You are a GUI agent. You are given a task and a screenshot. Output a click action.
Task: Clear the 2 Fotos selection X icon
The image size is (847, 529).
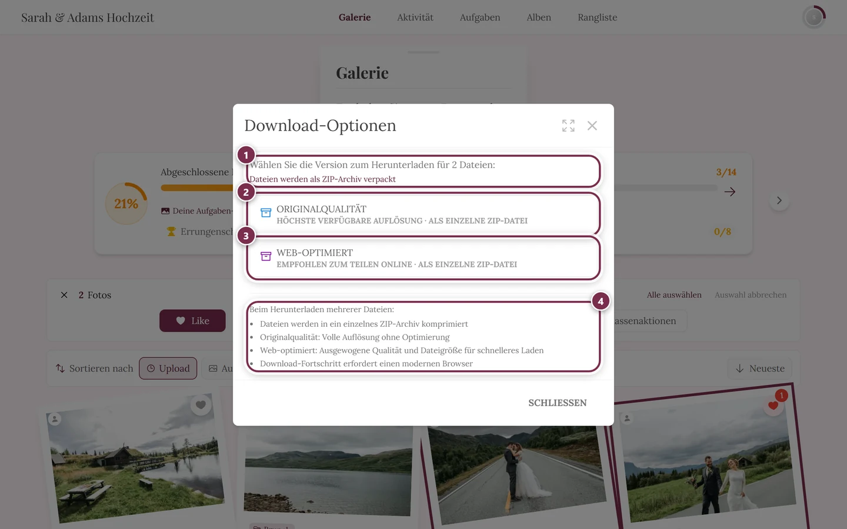(x=64, y=295)
